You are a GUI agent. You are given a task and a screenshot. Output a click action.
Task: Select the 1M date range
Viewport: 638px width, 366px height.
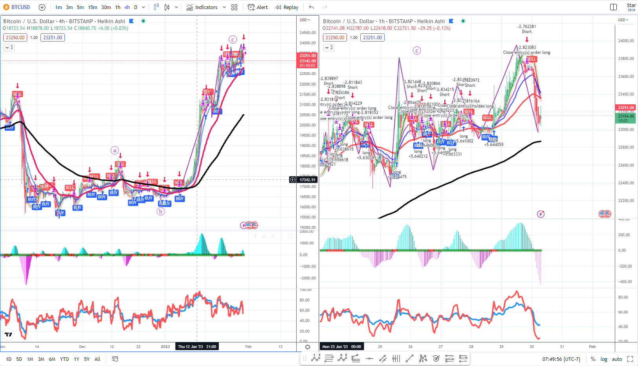pyautogui.click(x=30, y=359)
